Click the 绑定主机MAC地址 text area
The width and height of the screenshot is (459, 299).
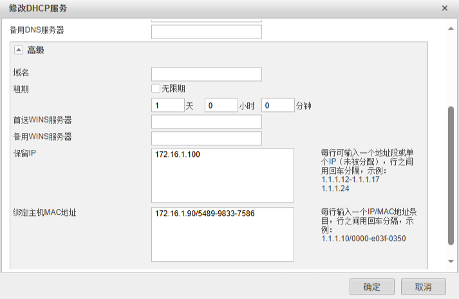point(223,235)
